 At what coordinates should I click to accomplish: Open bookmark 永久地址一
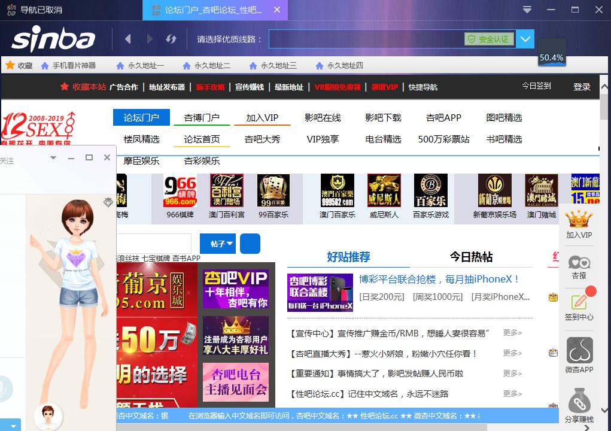coord(140,65)
